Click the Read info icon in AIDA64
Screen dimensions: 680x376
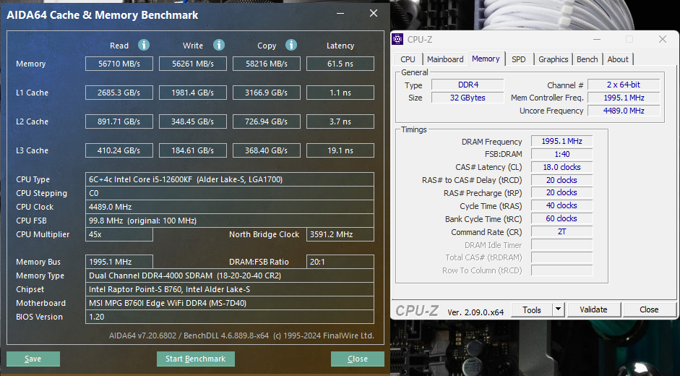click(x=144, y=45)
